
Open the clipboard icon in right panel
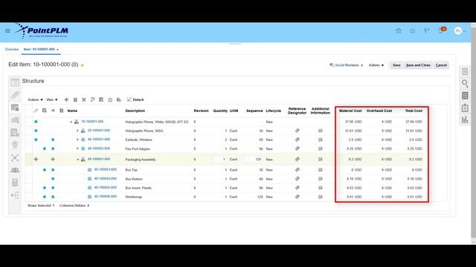coord(465,108)
